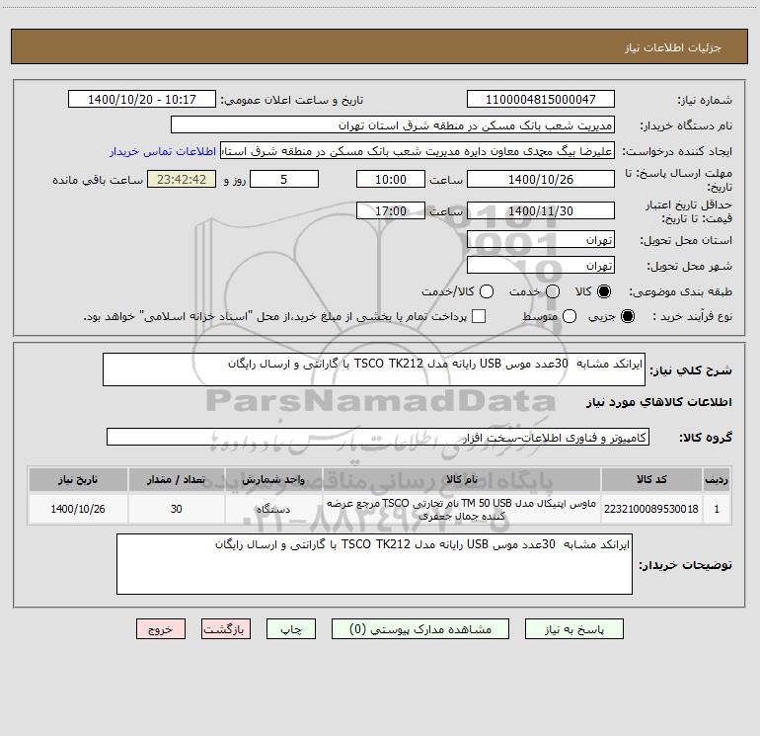The height and width of the screenshot is (736, 760).
Task: Select the جزیی purchase type radio
Action: [627, 316]
